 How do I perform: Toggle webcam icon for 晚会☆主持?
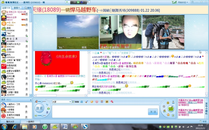pos(27,20)
